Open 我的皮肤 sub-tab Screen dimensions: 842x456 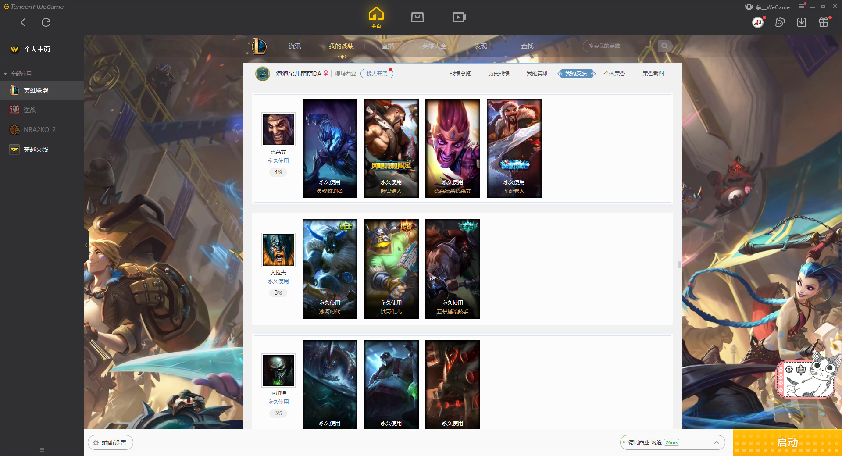point(576,74)
